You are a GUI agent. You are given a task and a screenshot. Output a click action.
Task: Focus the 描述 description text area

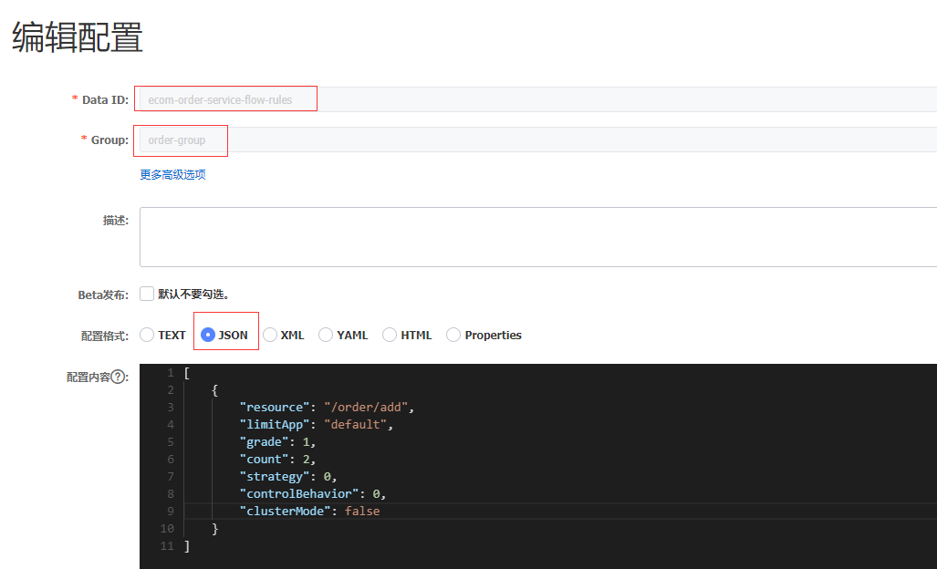(537, 236)
